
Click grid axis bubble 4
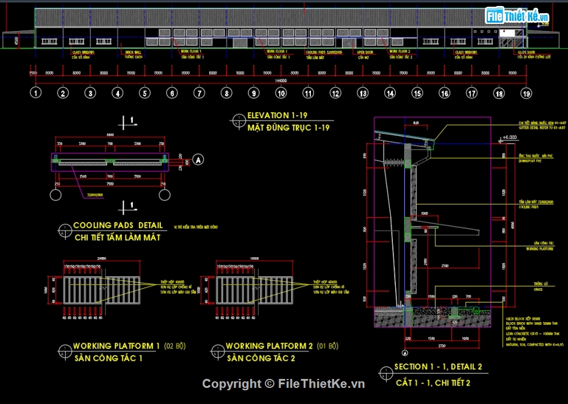click(x=117, y=93)
